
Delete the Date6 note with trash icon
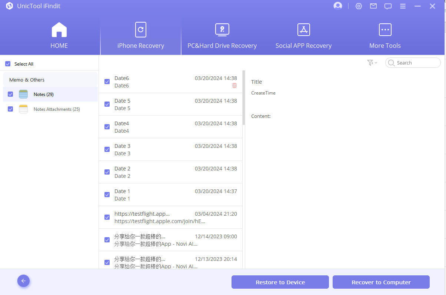(234, 86)
